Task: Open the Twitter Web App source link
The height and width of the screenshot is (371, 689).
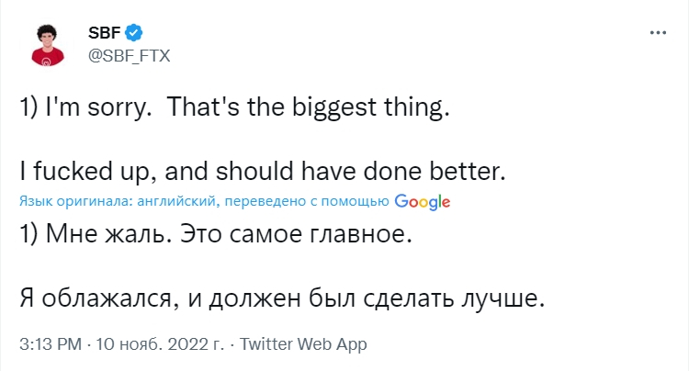Action: click(302, 344)
